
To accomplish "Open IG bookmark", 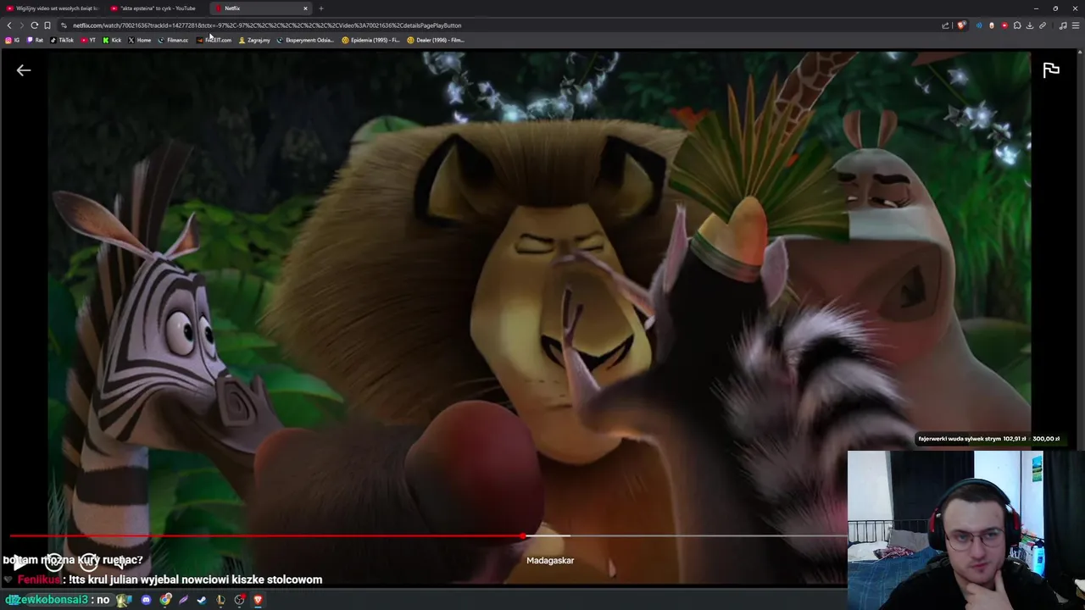I will [x=13, y=40].
